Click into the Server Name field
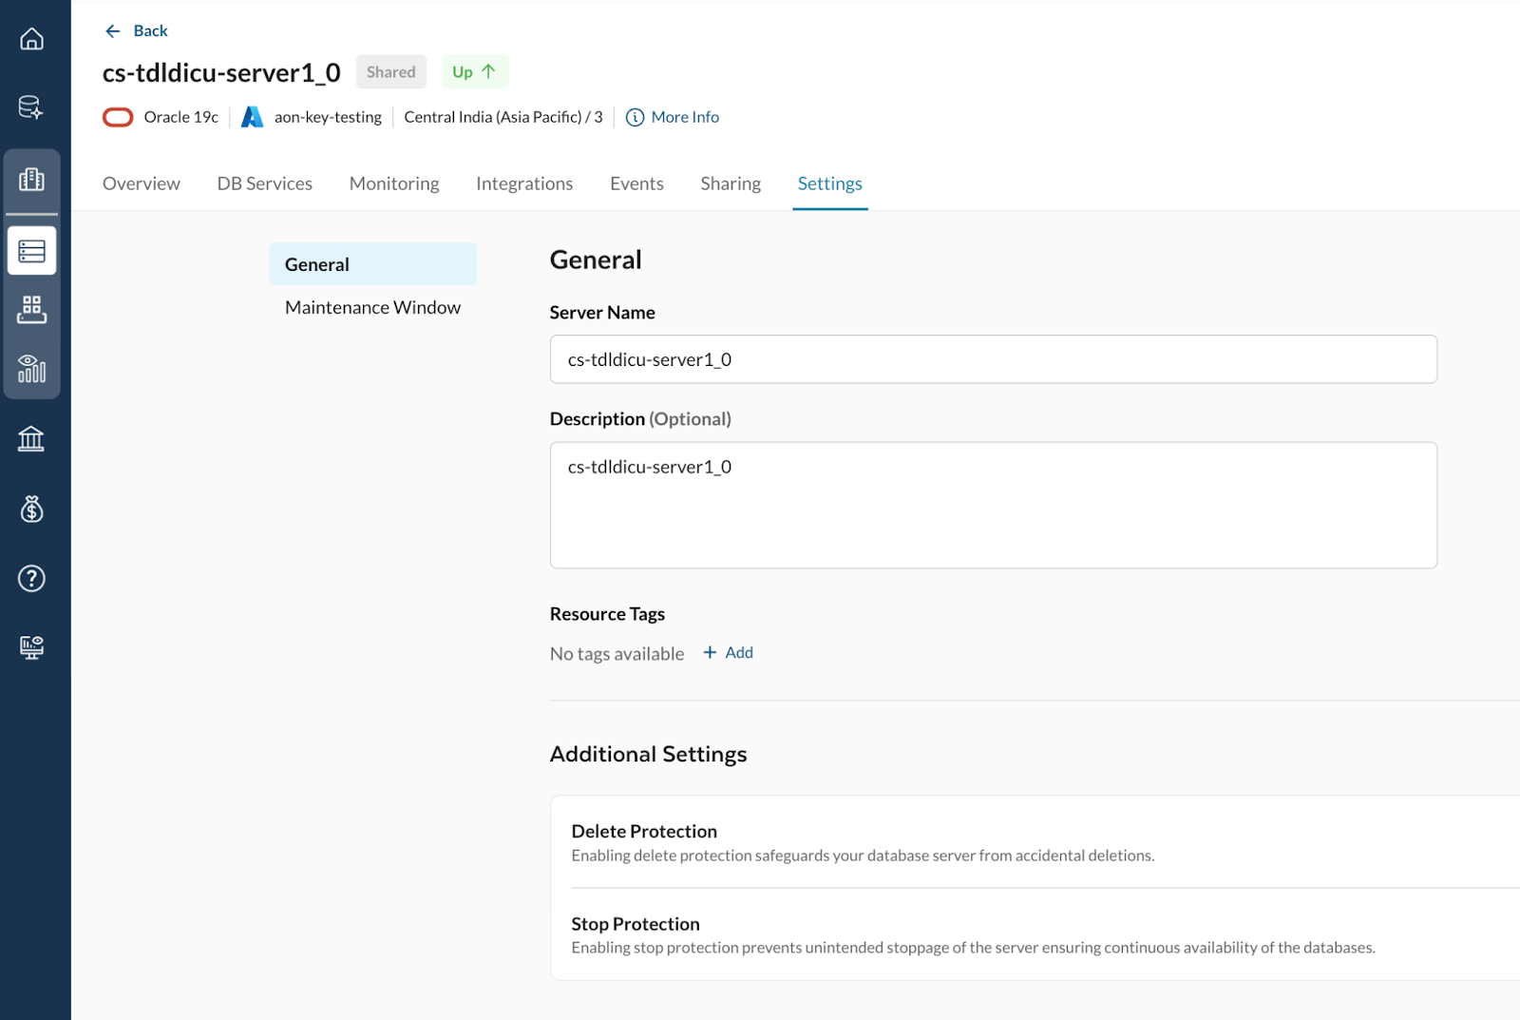Viewport: 1520px width, 1020px height. (992, 359)
